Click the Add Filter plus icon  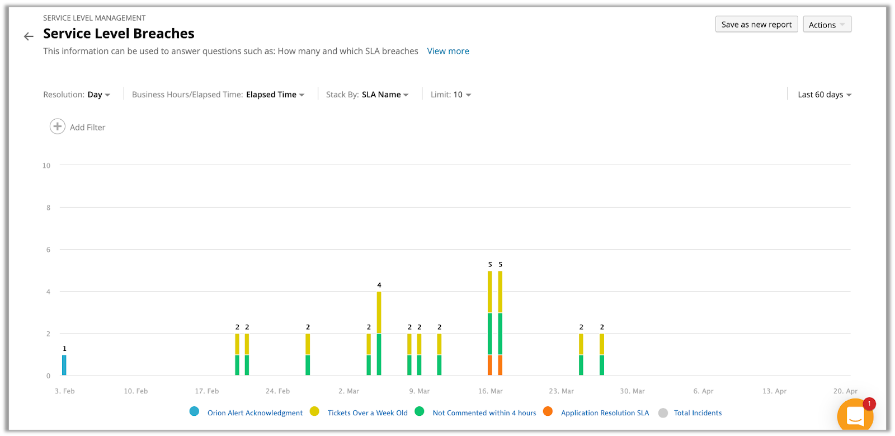point(58,126)
